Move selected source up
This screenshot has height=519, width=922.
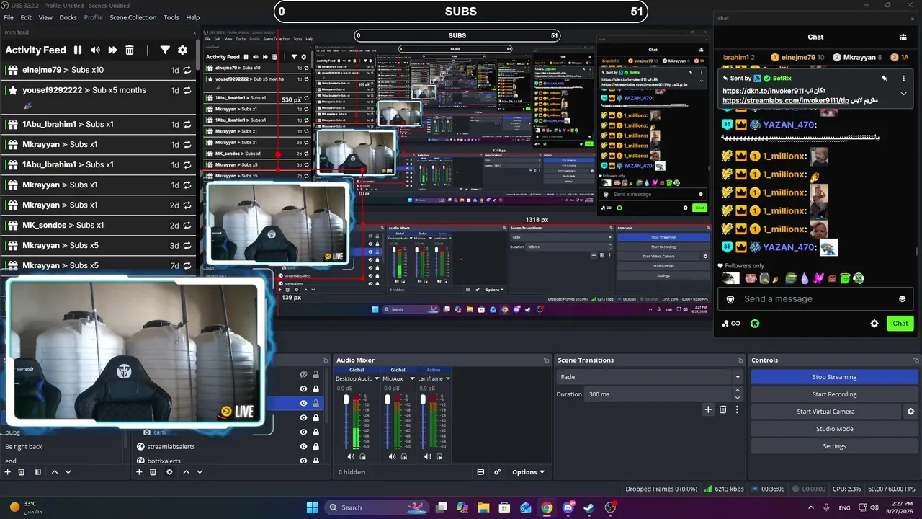click(186, 472)
